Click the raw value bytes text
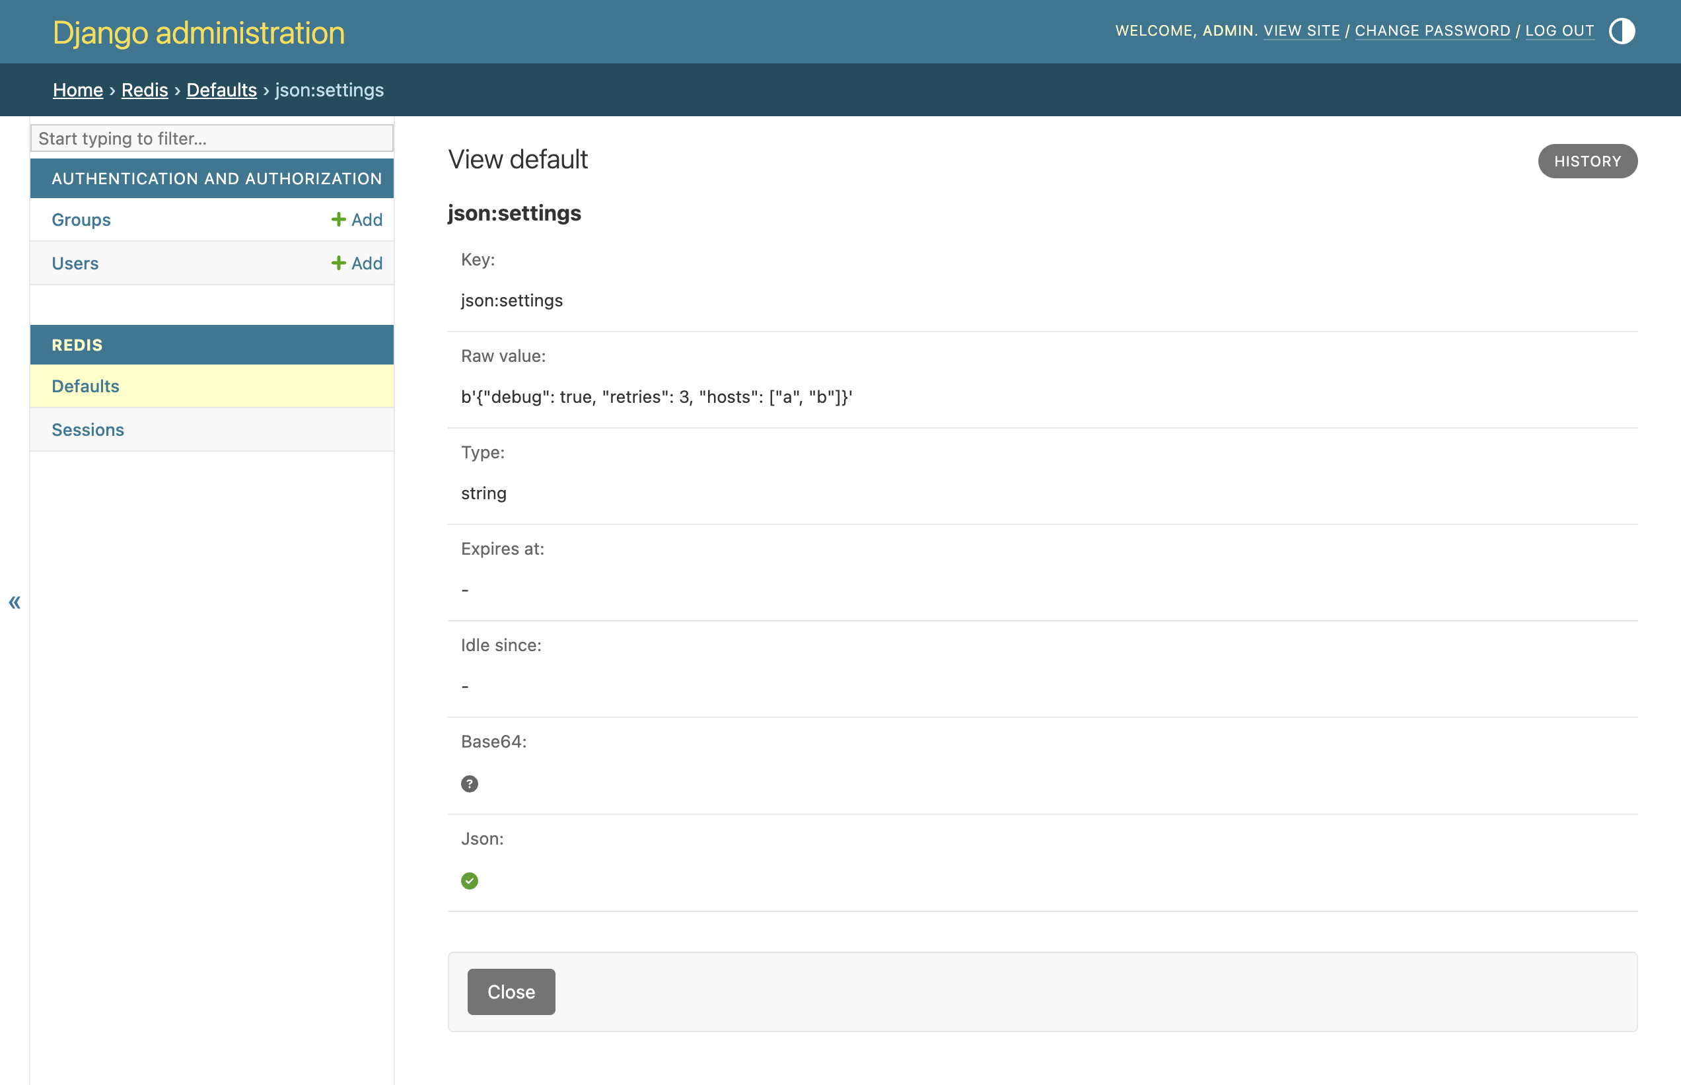Image resolution: width=1681 pixels, height=1085 pixels. (x=656, y=397)
